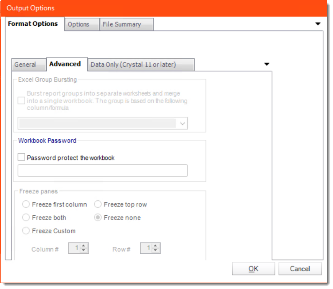Select "Freeze top row" option
This screenshot has width=333, height=289.
98,205
